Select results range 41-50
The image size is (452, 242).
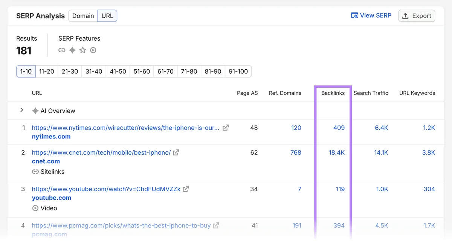118,71
